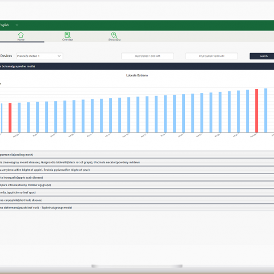Open the Show data map-pin icon

coord(114,35)
